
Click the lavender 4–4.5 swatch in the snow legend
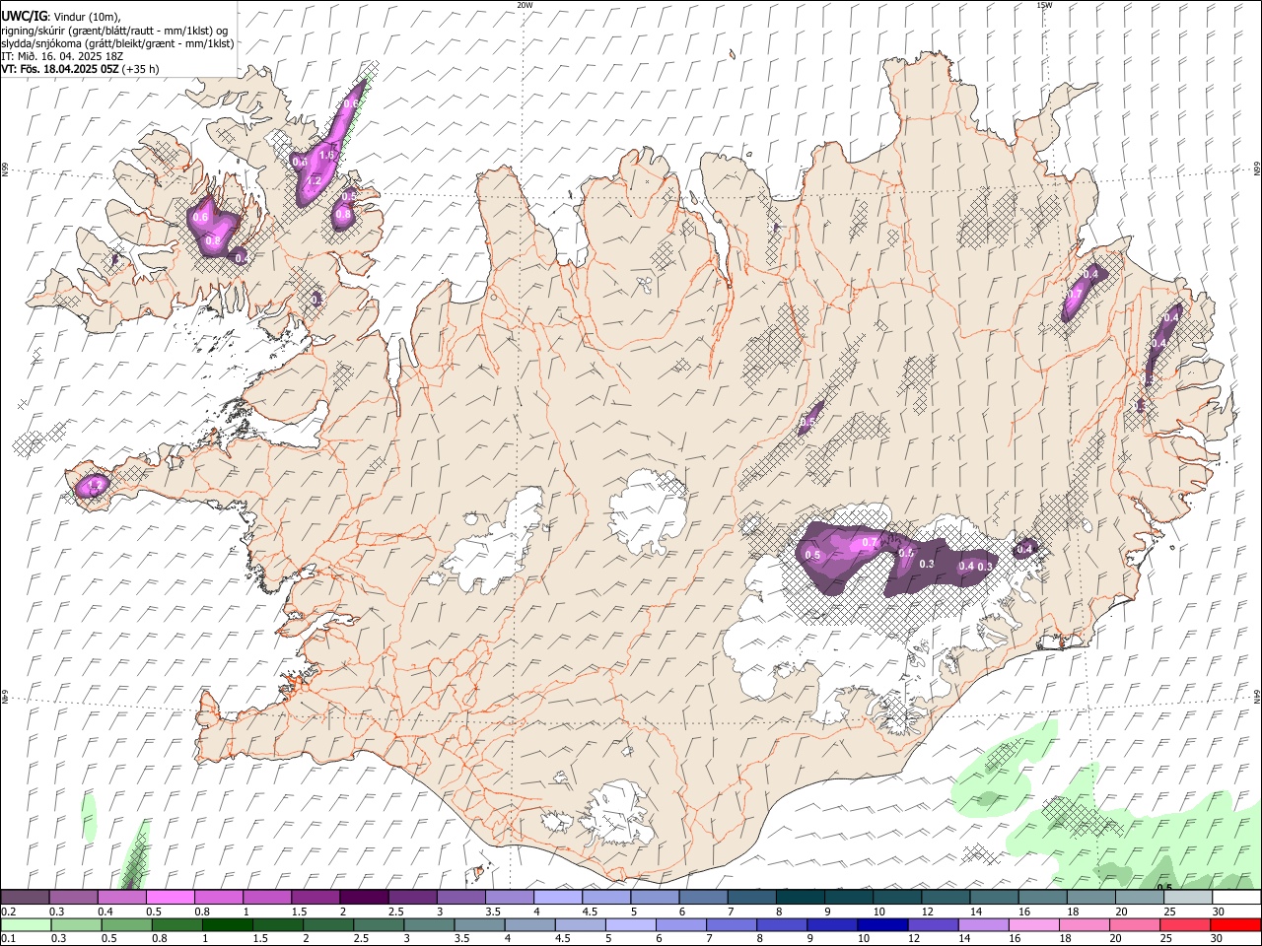[556, 898]
